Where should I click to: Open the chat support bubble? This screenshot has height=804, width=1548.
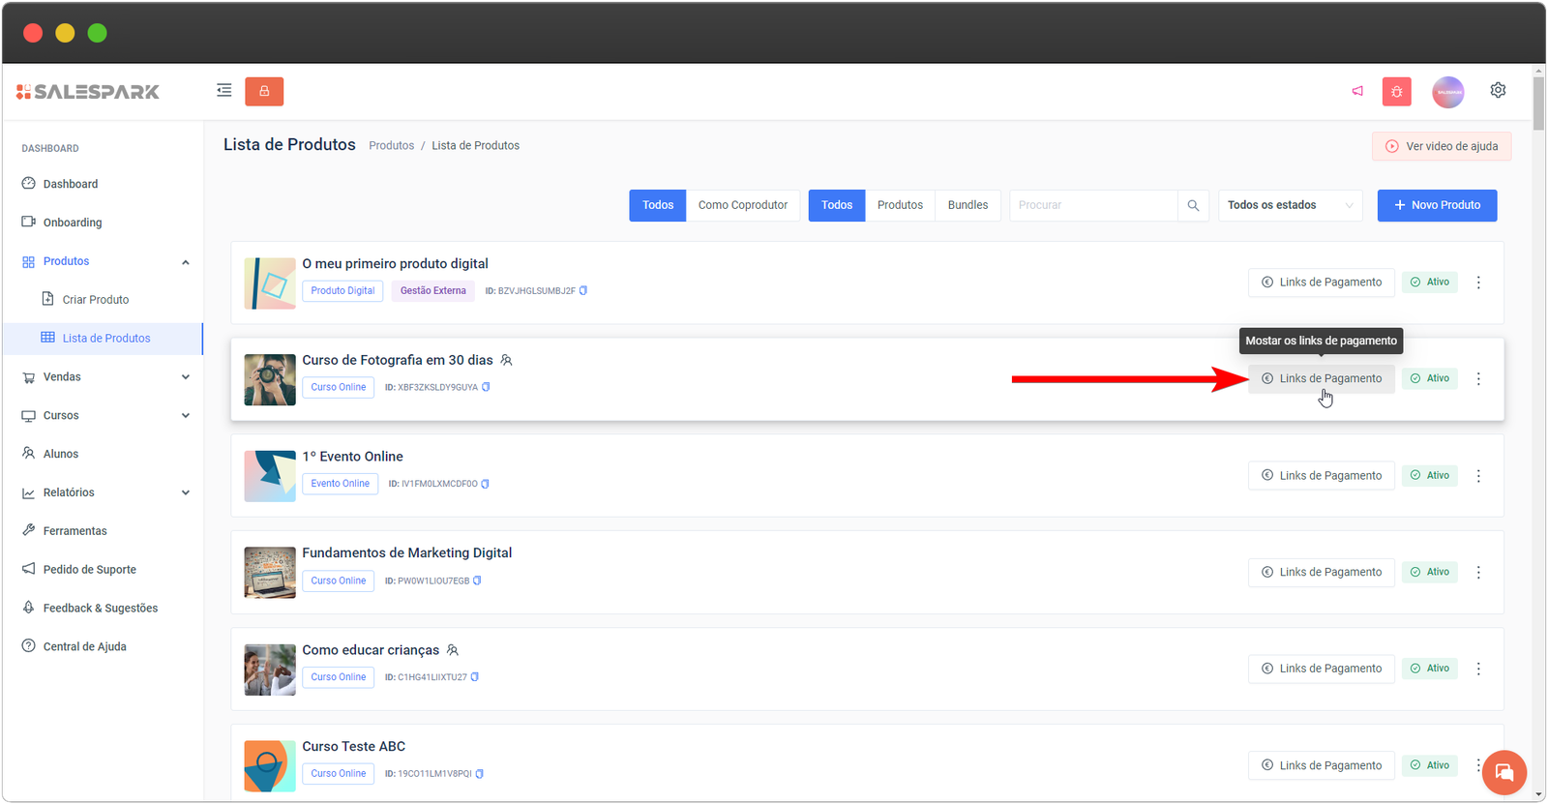click(x=1503, y=772)
